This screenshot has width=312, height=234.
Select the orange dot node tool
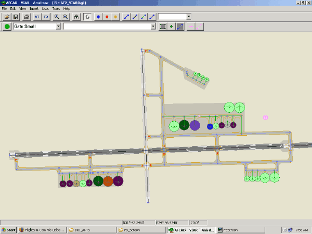click(115, 17)
